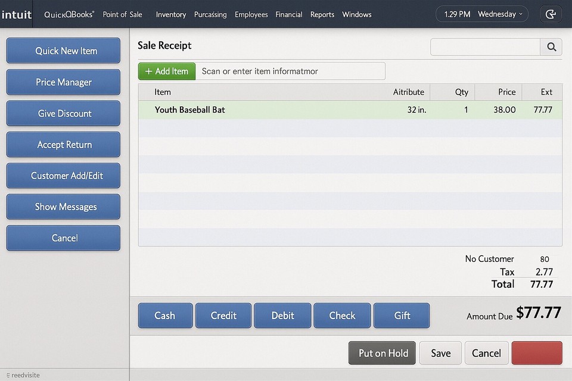The image size is (572, 381).
Task: Select Cash as payment method
Action: coord(165,316)
